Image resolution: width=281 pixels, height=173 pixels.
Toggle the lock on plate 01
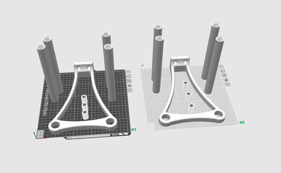click(129, 85)
